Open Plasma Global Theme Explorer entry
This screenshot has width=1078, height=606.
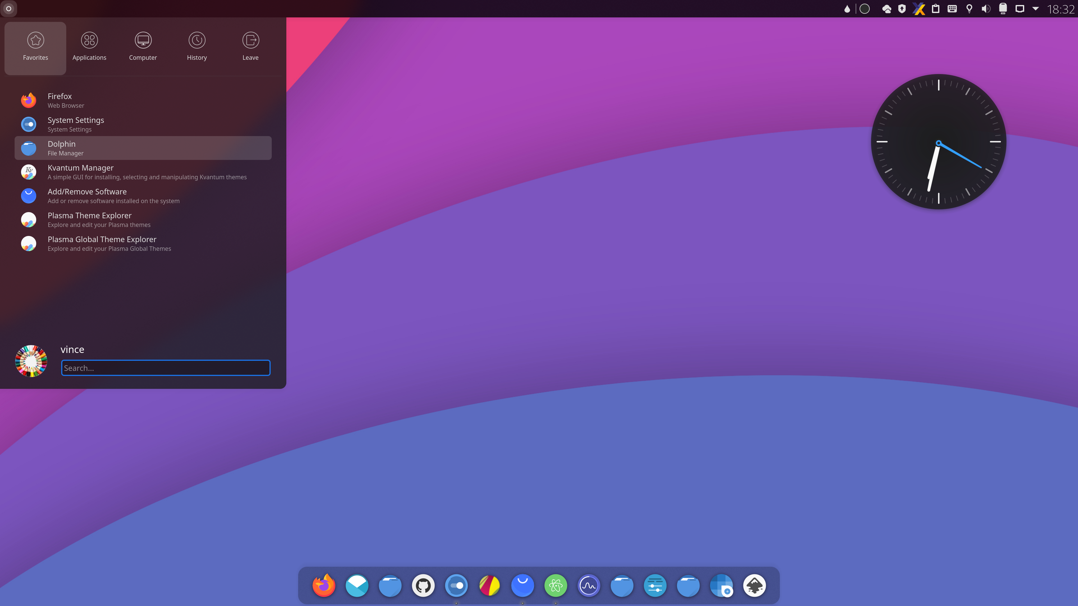point(143,244)
